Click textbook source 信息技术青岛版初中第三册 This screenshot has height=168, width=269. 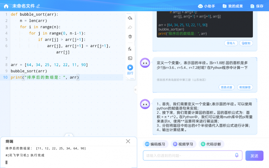point(181,80)
